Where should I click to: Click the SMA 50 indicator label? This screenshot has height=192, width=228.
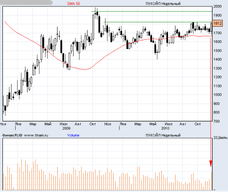click(74, 3)
